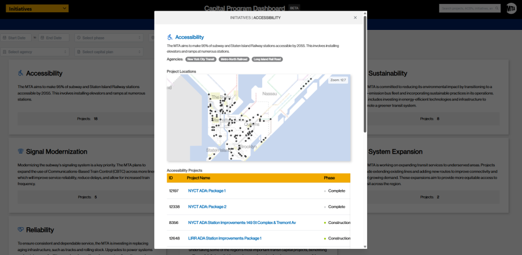Click Projects: 5 on Signal Modernization card

[x=87, y=197]
